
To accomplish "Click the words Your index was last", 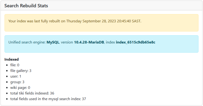I will click(24, 21).
